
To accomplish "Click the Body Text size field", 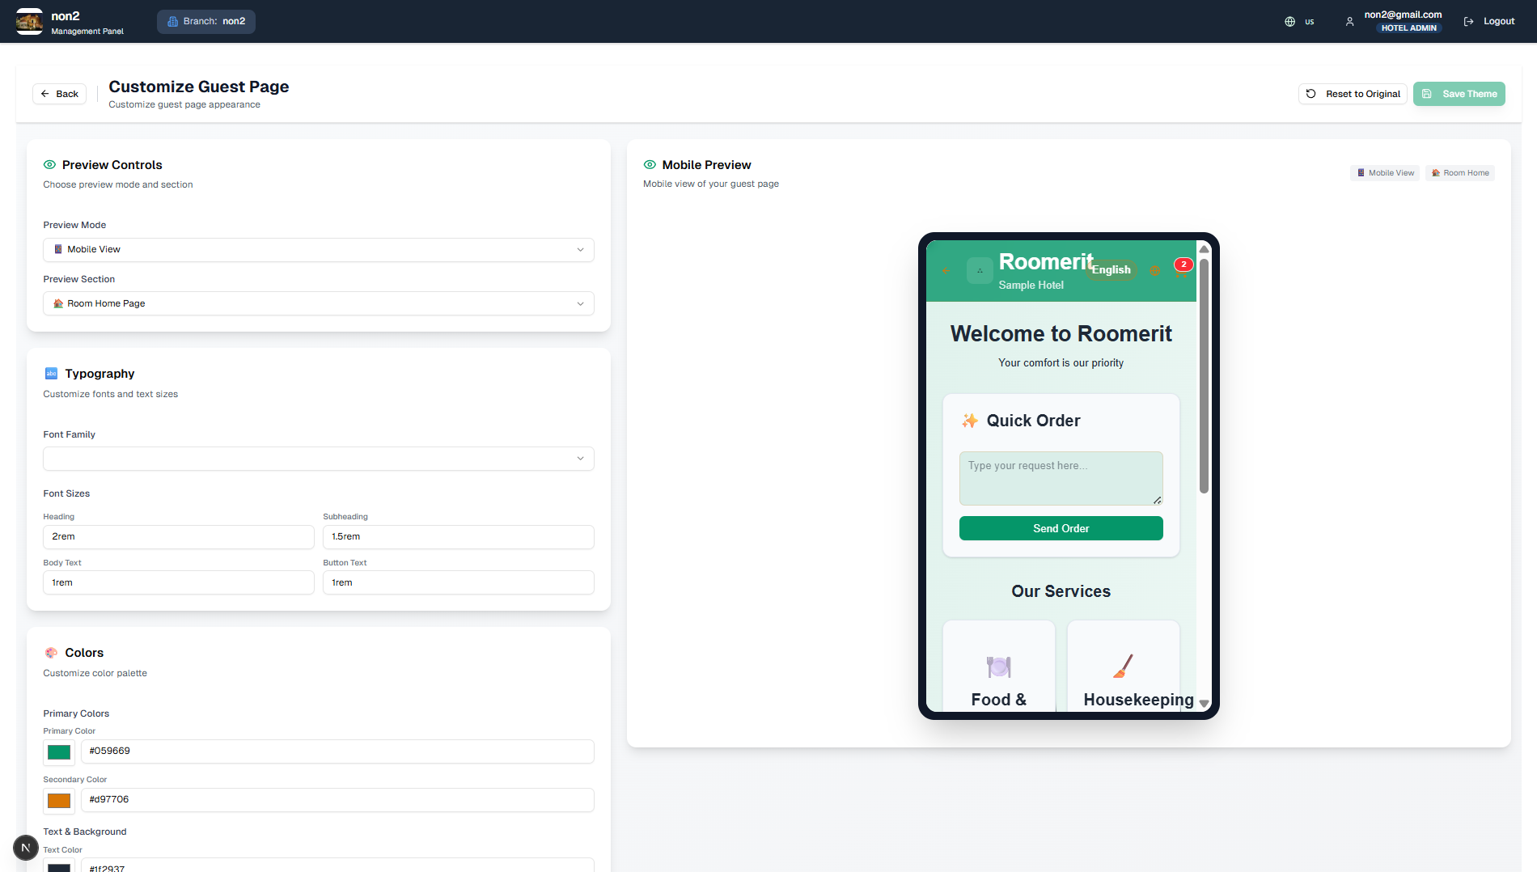I will (x=179, y=582).
